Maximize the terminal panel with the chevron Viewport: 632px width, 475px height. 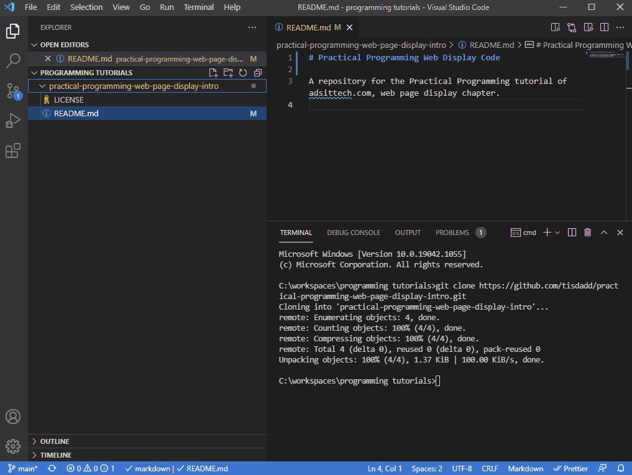[603, 232]
